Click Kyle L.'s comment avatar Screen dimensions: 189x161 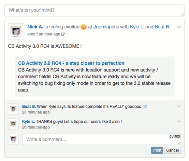tap(13, 124)
